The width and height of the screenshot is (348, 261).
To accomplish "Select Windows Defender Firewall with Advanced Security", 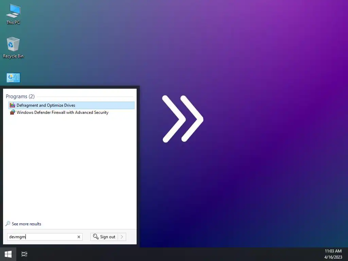I will click(x=71, y=112).
